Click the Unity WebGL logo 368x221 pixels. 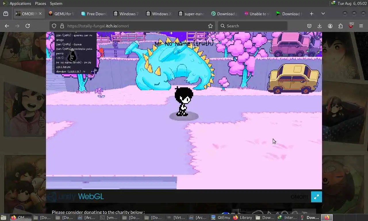pyautogui.click(x=75, y=197)
